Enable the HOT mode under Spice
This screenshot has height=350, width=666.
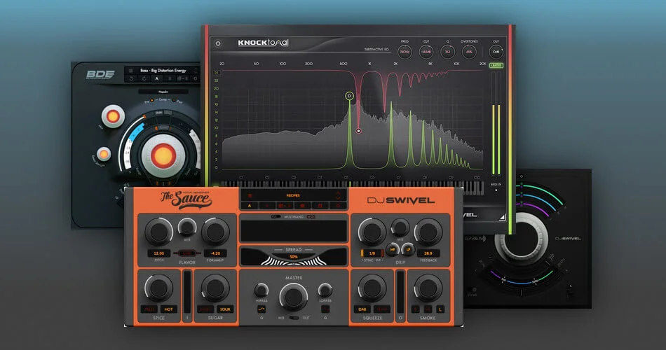tap(169, 309)
